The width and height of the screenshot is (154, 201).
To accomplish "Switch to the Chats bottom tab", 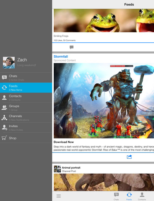I will pyautogui.click(x=116, y=196).
